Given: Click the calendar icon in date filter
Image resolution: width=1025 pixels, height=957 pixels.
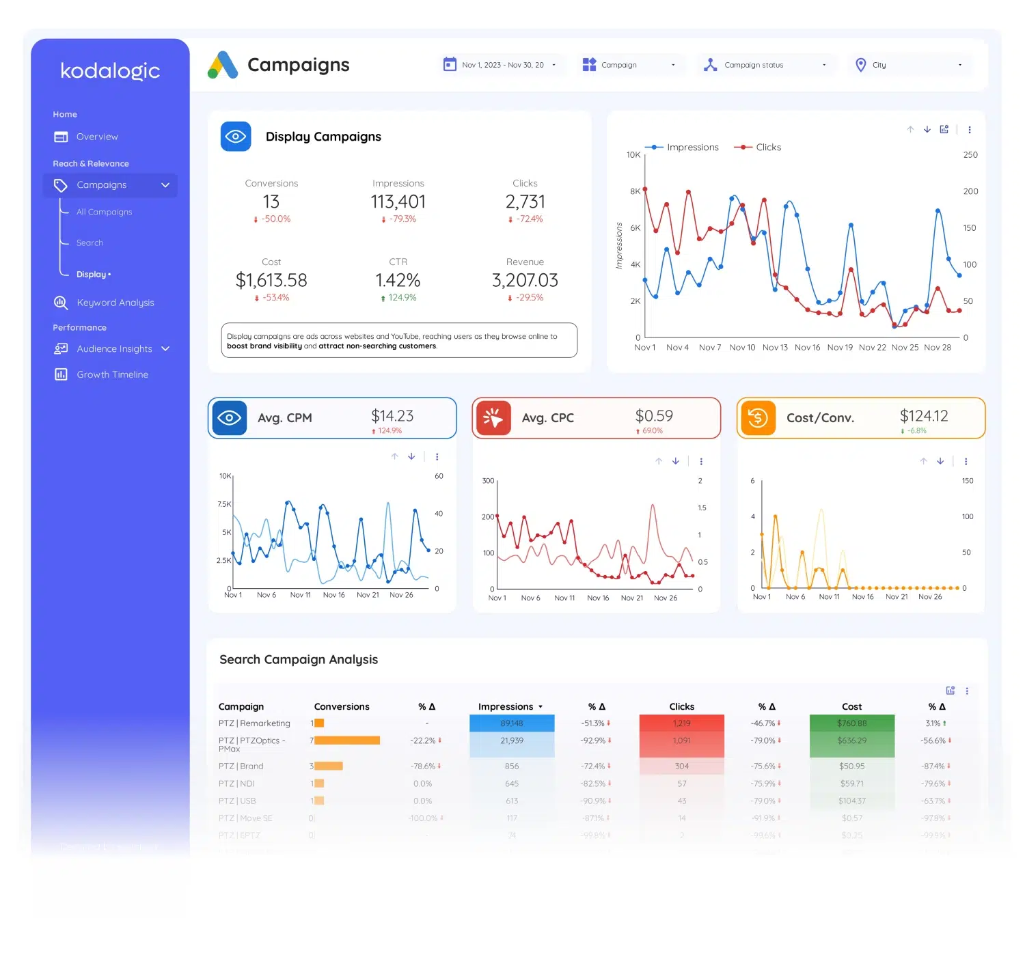Looking at the screenshot, I should click(450, 64).
